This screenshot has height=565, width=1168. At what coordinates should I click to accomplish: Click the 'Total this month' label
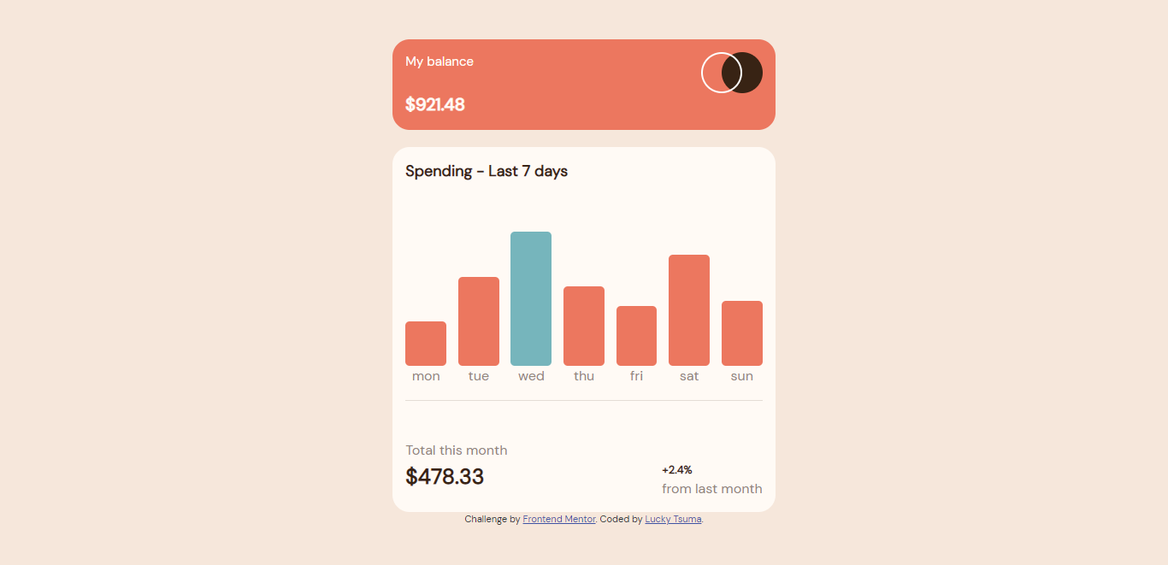coord(456,450)
